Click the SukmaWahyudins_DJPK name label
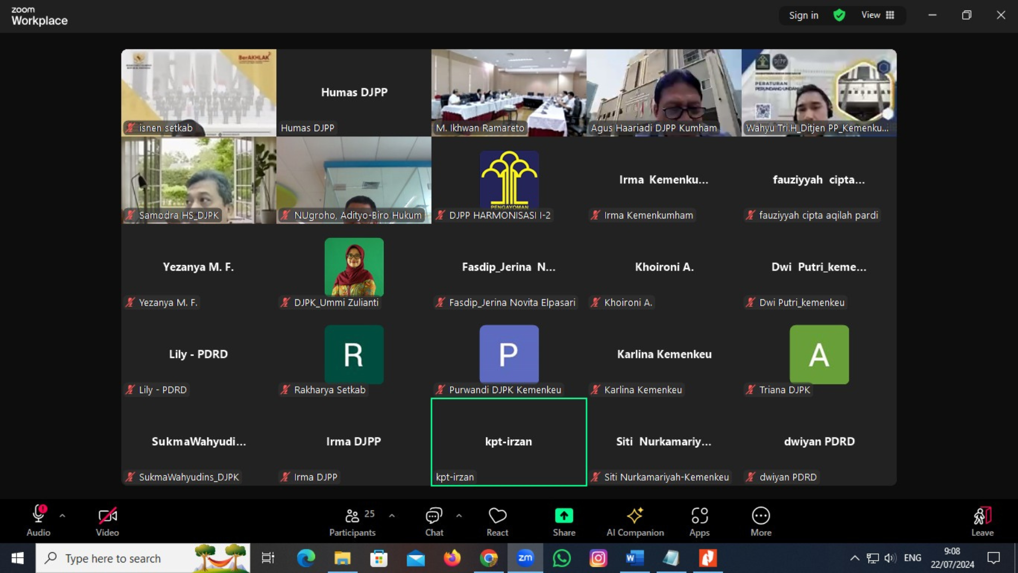The image size is (1018, 573). point(189,477)
